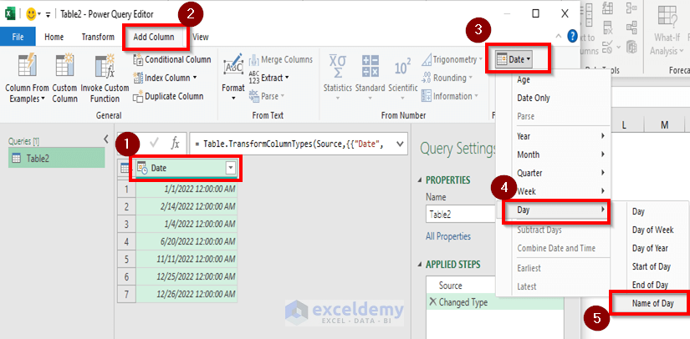Click the Index Column button

pyautogui.click(x=165, y=78)
